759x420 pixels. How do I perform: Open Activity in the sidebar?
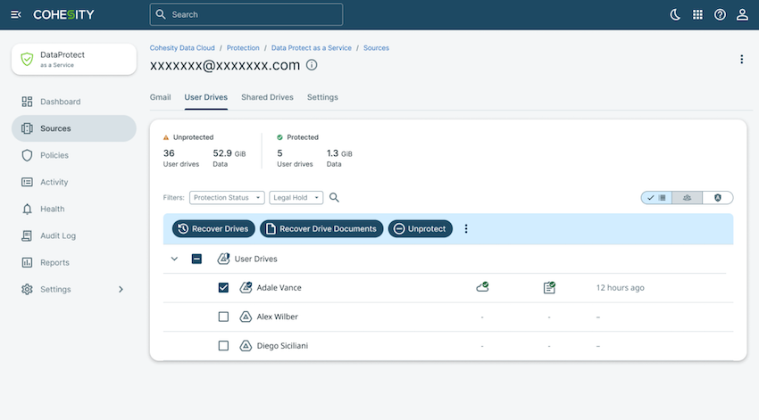pyautogui.click(x=74, y=182)
